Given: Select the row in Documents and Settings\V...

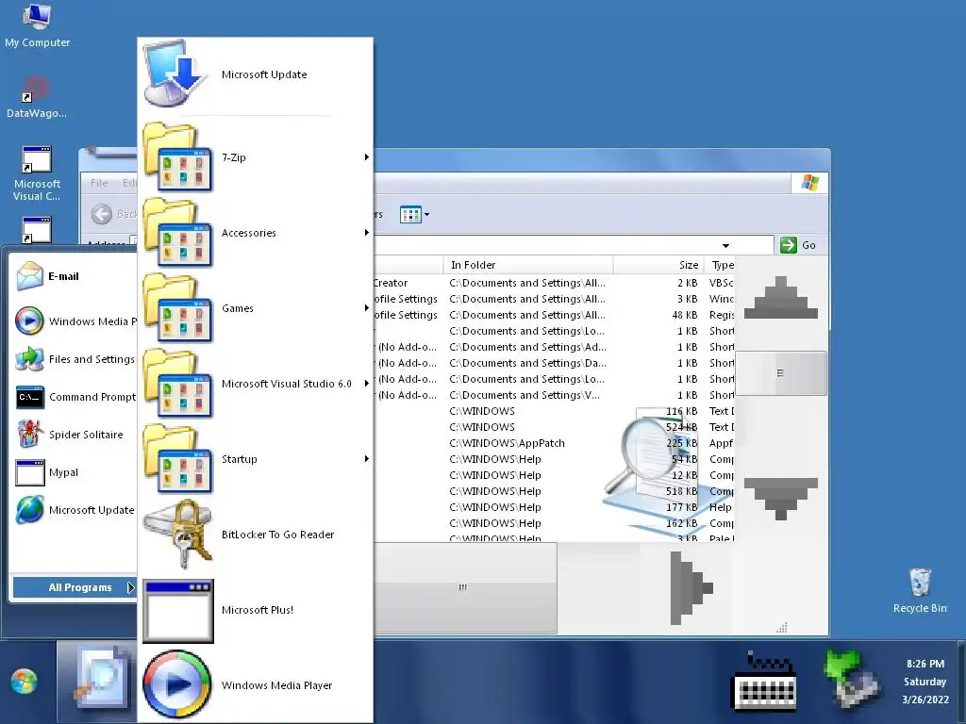Looking at the screenshot, I should click(555, 395).
